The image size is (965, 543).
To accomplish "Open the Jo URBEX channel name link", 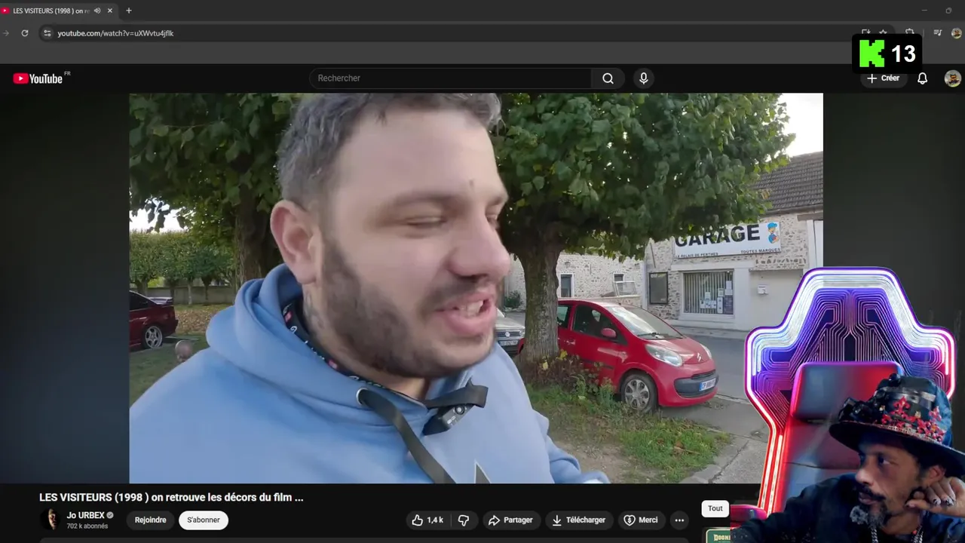I will pos(85,515).
